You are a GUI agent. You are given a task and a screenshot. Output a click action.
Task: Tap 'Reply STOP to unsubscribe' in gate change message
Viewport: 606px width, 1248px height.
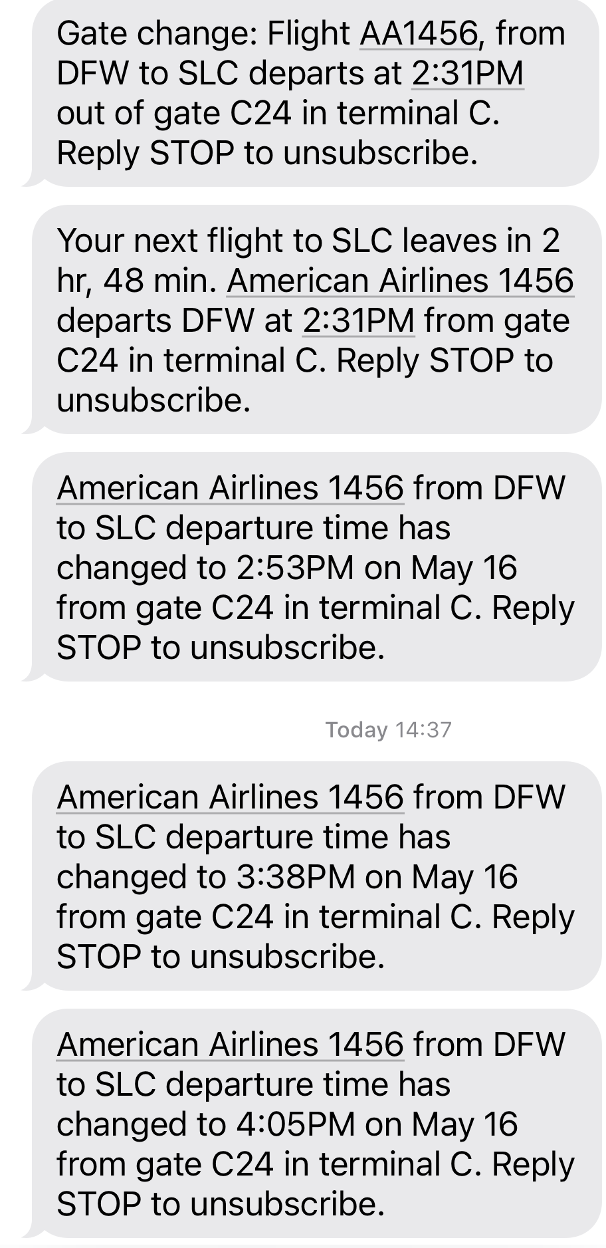coord(267,153)
